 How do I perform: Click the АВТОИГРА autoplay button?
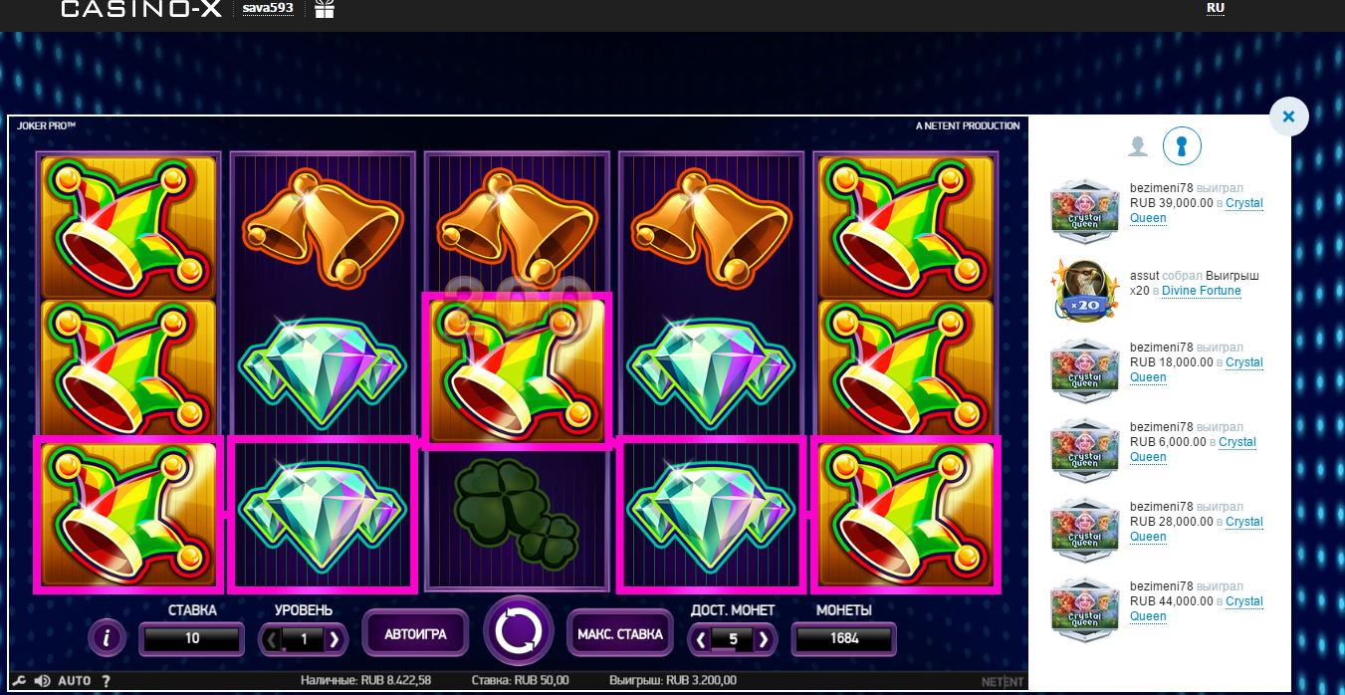click(415, 633)
